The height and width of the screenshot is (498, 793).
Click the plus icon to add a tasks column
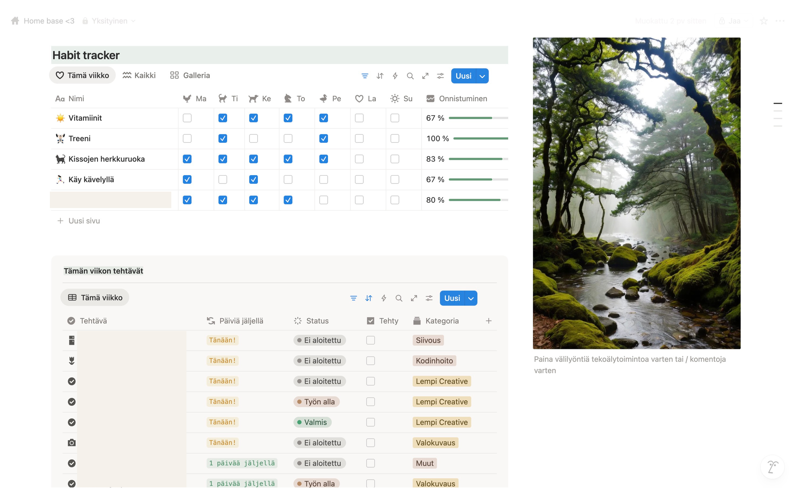click(488, 320)
